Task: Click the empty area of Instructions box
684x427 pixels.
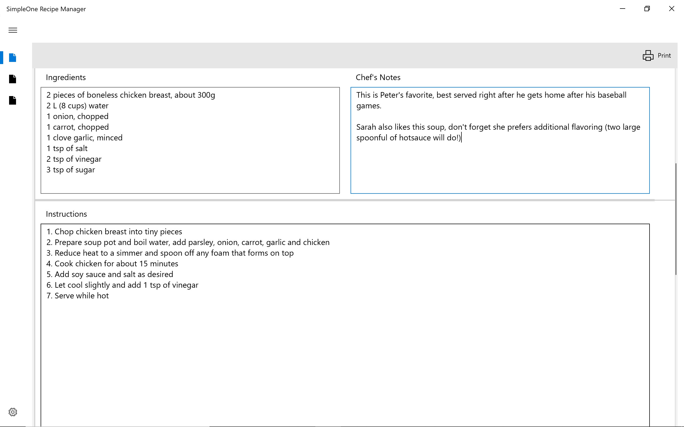Action: click(345, 359)
